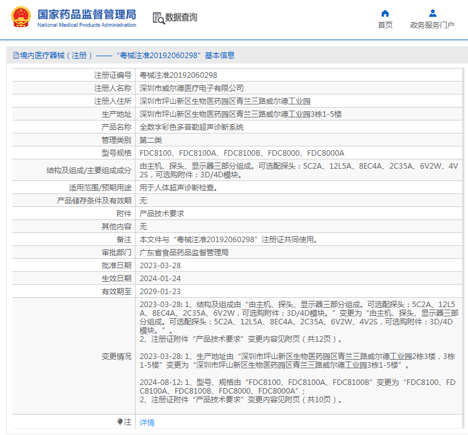This screenshot has height=435, width=468.
Task: Click the 数据查询 label
Action: coord(181,17)
